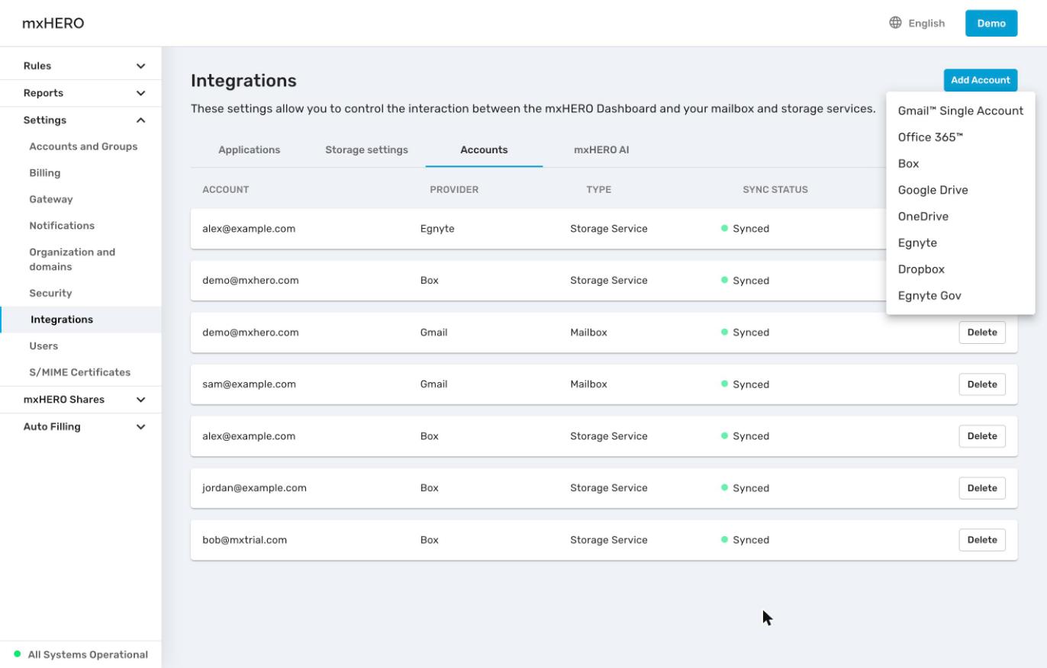This screenshot has width=1047, height=668.
Task: Go to the Gateway settings
Action: point(51,199)
